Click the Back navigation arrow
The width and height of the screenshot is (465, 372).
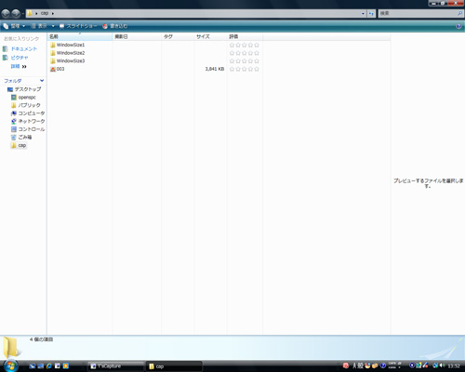point(6,13)
